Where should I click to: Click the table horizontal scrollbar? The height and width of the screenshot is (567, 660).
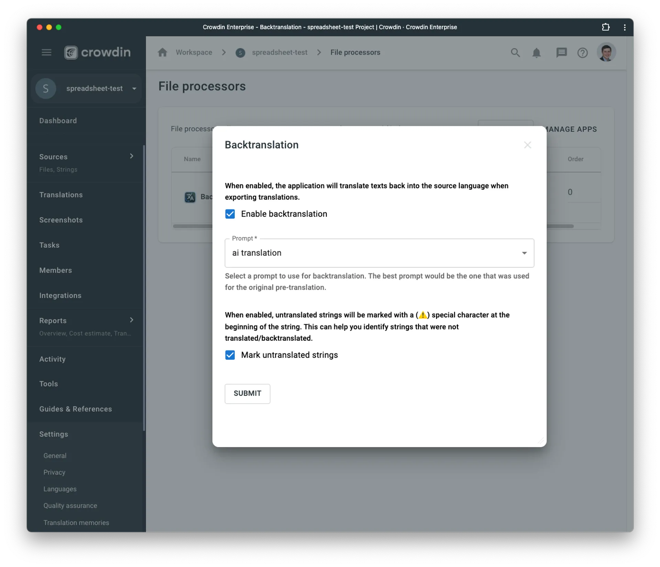560,226
